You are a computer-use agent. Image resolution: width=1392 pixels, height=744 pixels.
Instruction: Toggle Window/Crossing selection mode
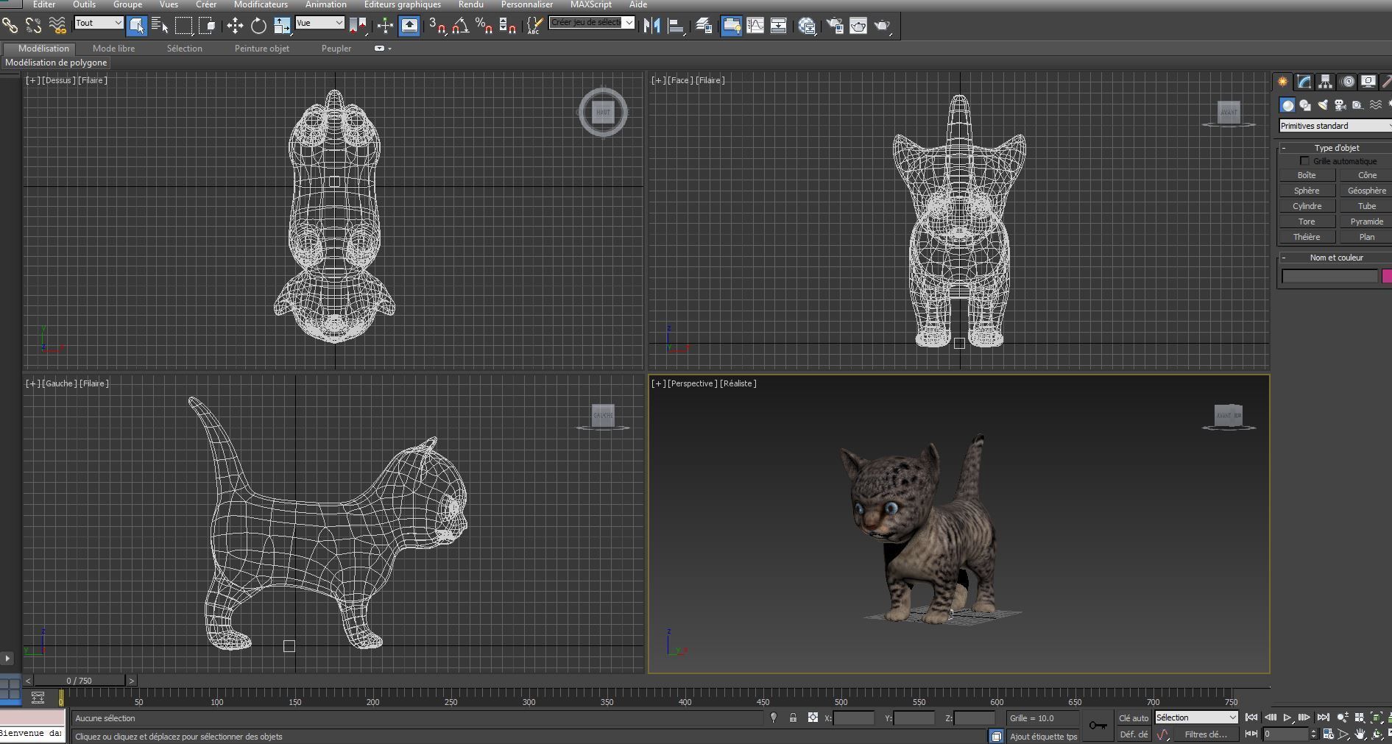coord(208,26)
